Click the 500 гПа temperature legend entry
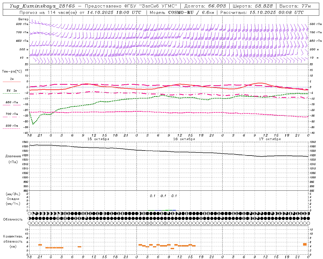The height and width of the screenshot is (259, 323). 12,125
